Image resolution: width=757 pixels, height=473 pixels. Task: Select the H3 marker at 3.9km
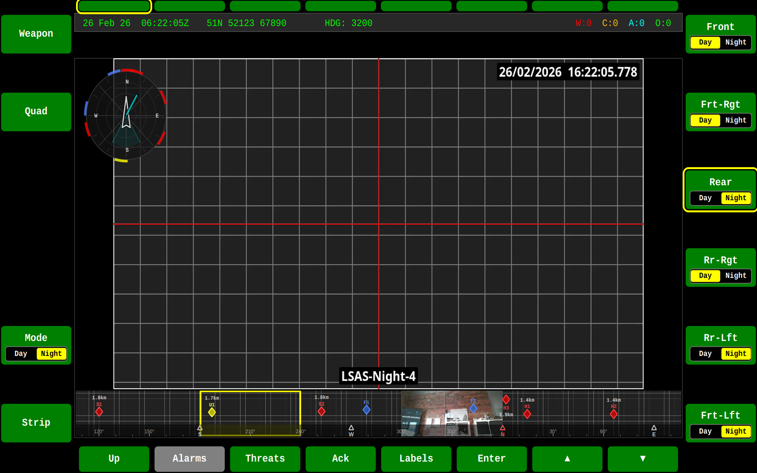pos(506,400)
